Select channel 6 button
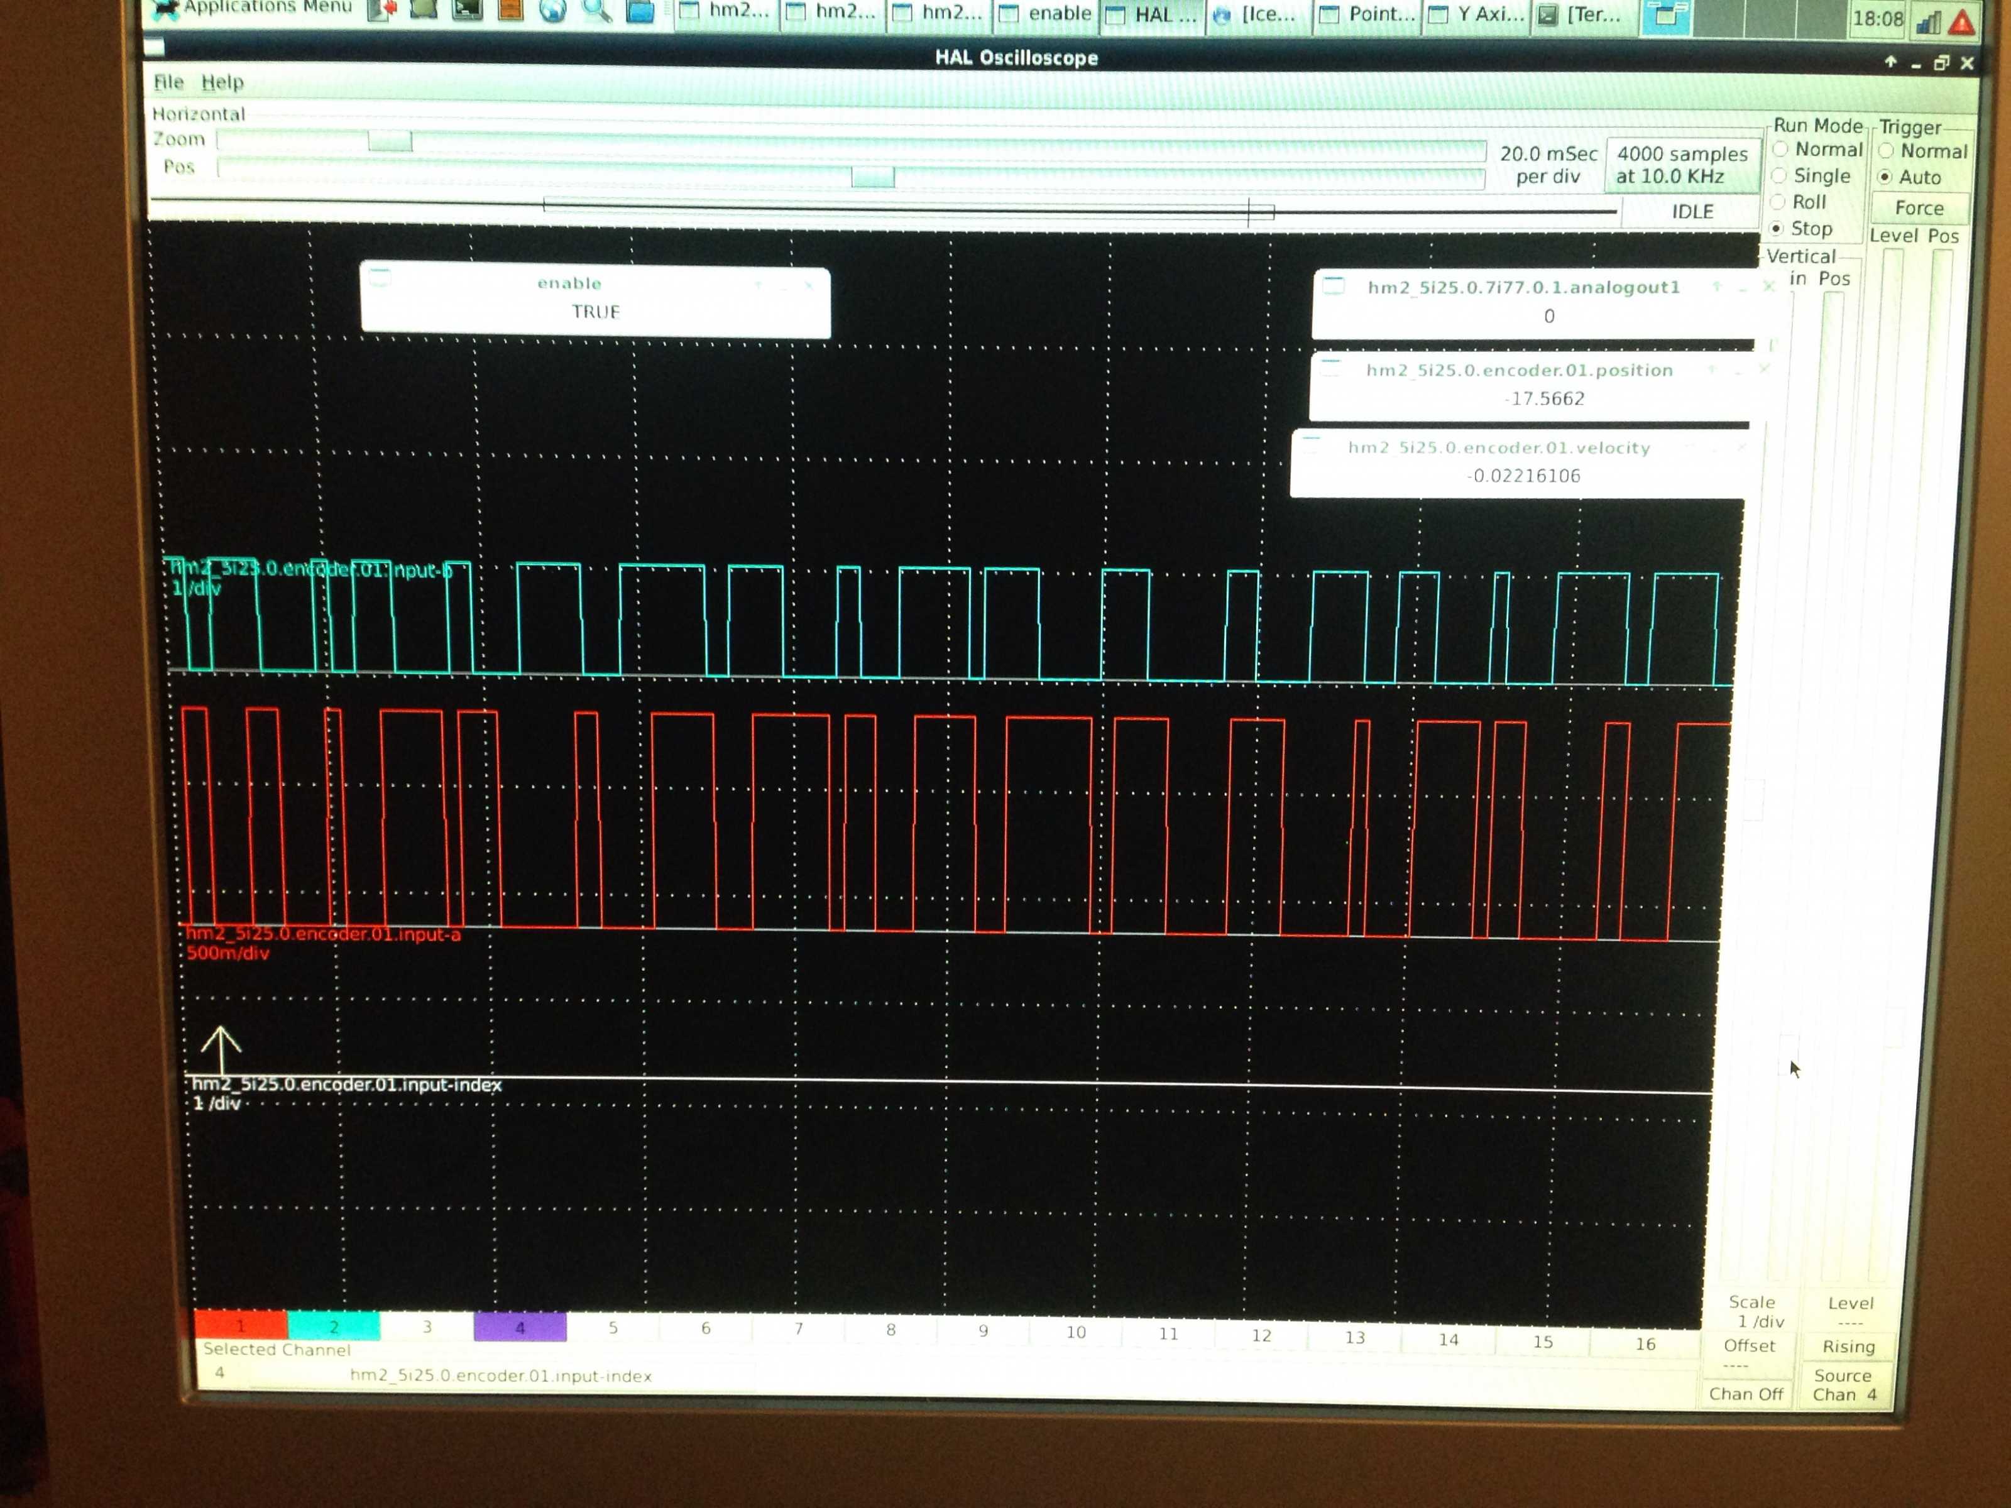This screenshot has width=2011, height=1508. 706,1329
